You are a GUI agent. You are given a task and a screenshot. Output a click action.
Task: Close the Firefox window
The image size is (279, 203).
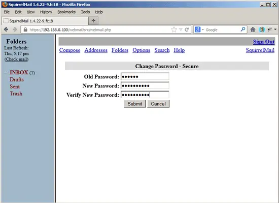[x=274, y=5]
